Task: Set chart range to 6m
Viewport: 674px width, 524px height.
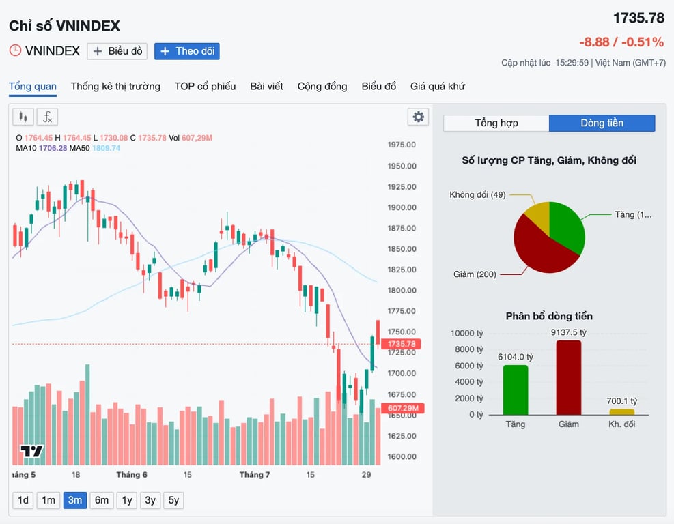Action: pos(102,500)
